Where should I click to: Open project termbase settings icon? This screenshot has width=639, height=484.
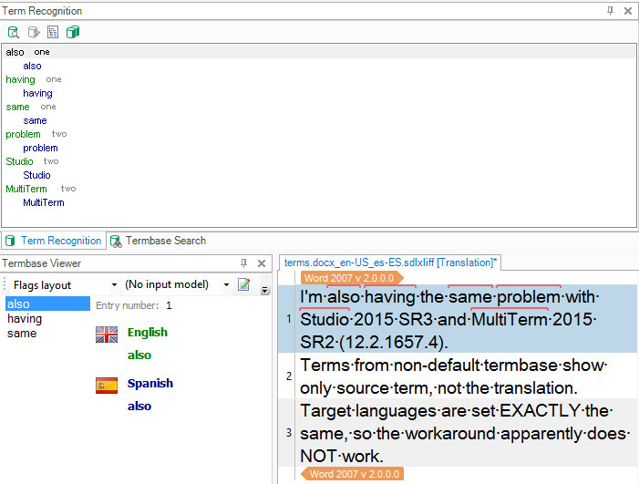[x=73, y=32]
